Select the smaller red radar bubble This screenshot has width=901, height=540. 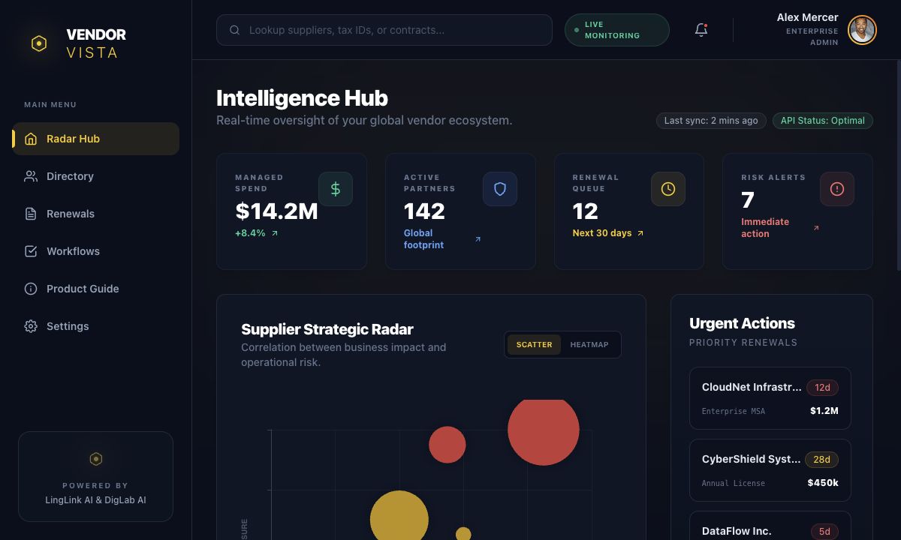pyautogui.click(x=447, y=445)
